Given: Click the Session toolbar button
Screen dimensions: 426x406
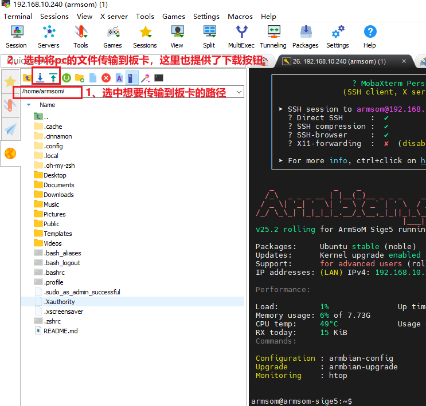Looking at the screenshot, I should 16,36.
